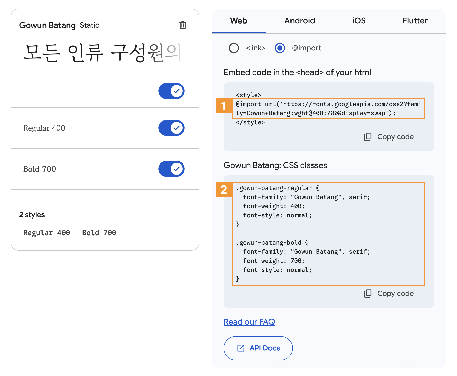The width and height of the screenshot is (457, 376).
Task: Switch to the iOS tab
Action: coord(359,21)
